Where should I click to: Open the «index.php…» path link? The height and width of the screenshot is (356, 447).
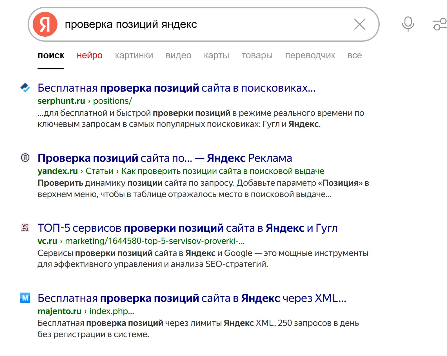112,311
